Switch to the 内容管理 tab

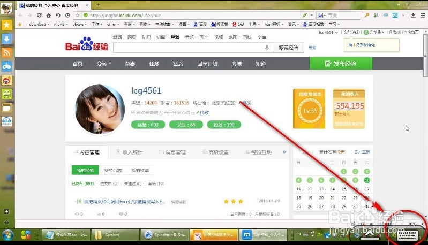pos(87,152)
